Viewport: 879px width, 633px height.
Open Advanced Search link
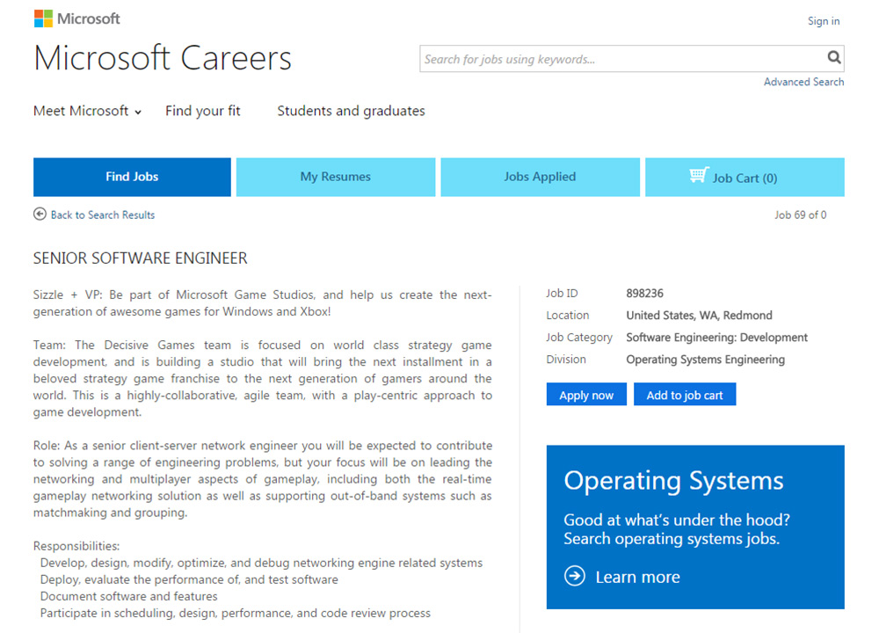[803, 82]
